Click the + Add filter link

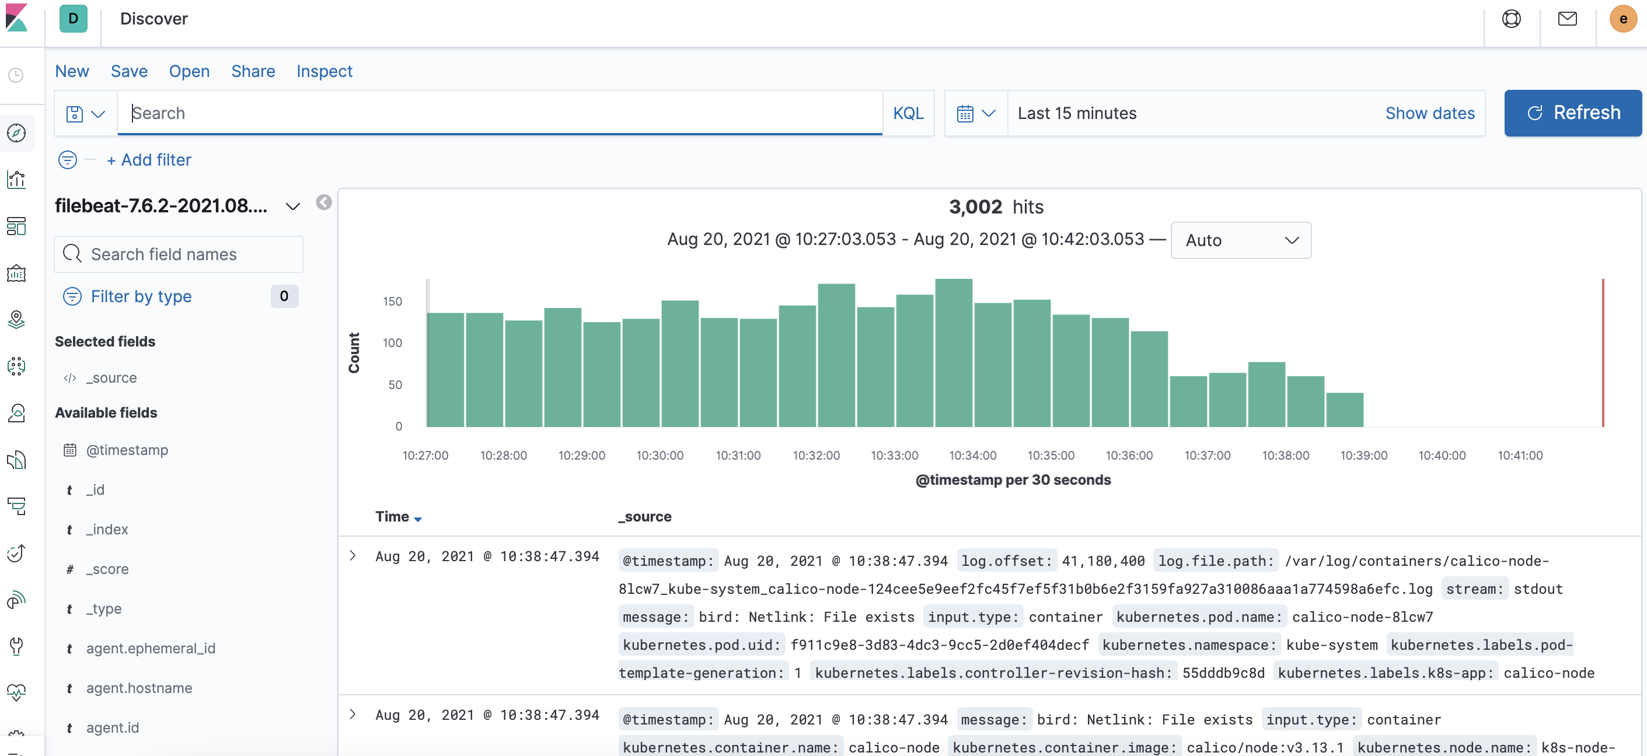click(x=149, y=160)
